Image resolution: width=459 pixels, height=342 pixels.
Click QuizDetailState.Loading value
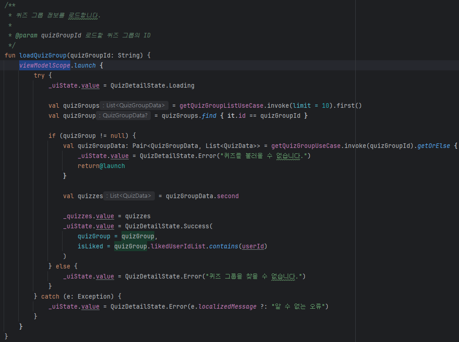[152, 85]
